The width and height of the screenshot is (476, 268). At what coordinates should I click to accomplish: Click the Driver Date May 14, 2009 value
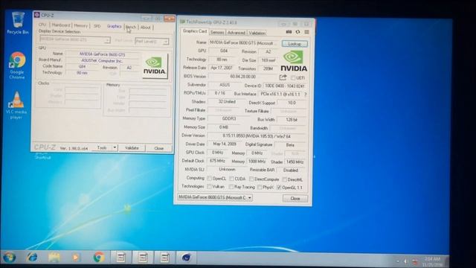tap(225, 144)
